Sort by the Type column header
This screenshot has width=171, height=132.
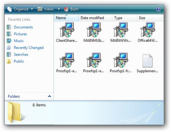tap(124, 18)
